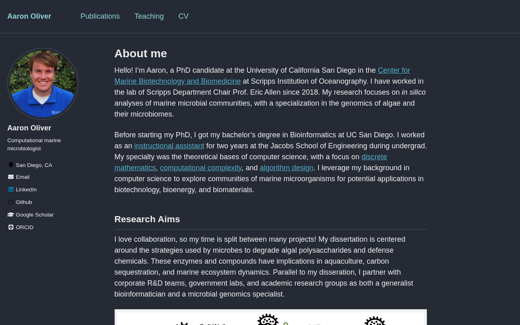Click the Email envelope icon
Viewport: 520px width, 325px height.
[11, 177]
